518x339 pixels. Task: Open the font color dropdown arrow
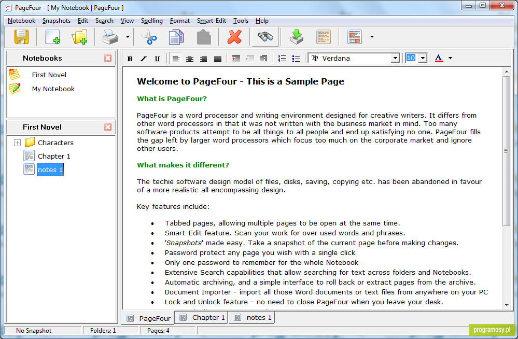point(450,58)
